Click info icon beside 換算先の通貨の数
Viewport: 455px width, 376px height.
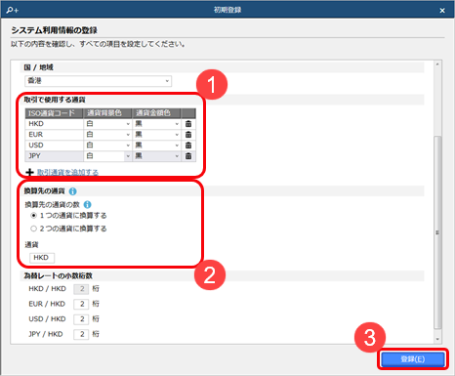pos(87,204)
